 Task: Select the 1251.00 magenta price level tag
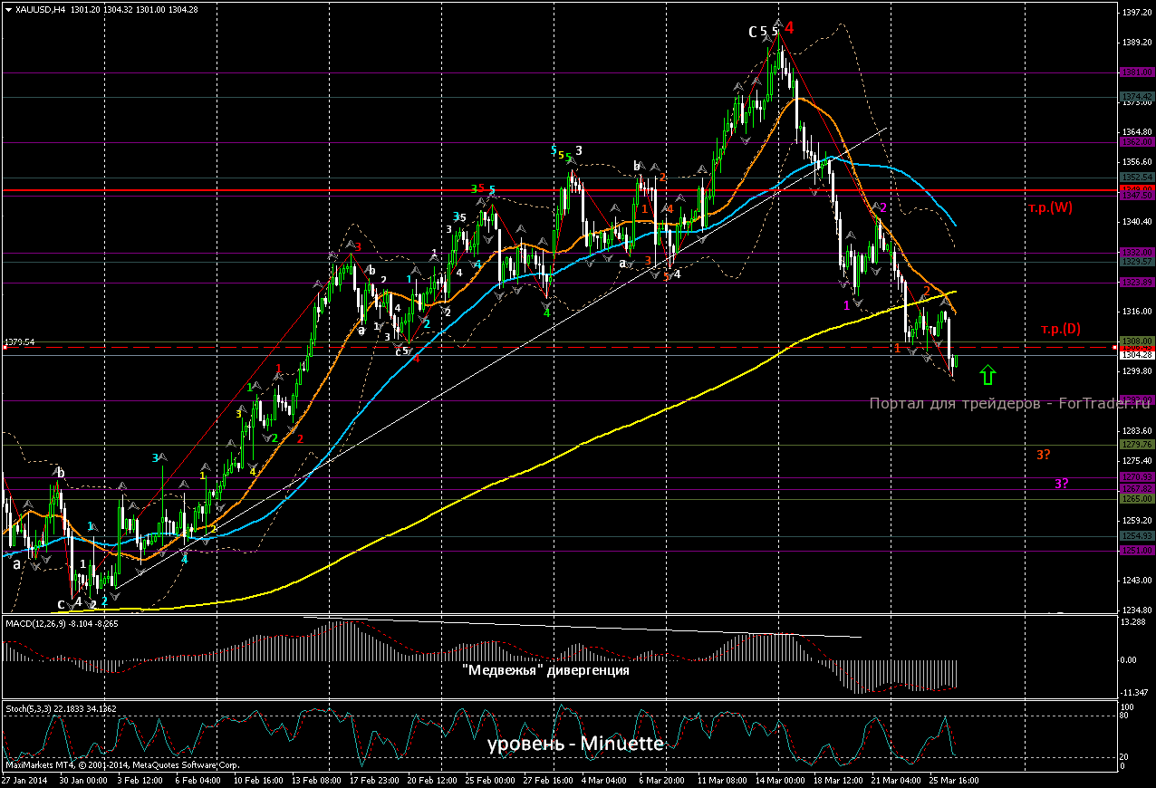[1136, 551]
